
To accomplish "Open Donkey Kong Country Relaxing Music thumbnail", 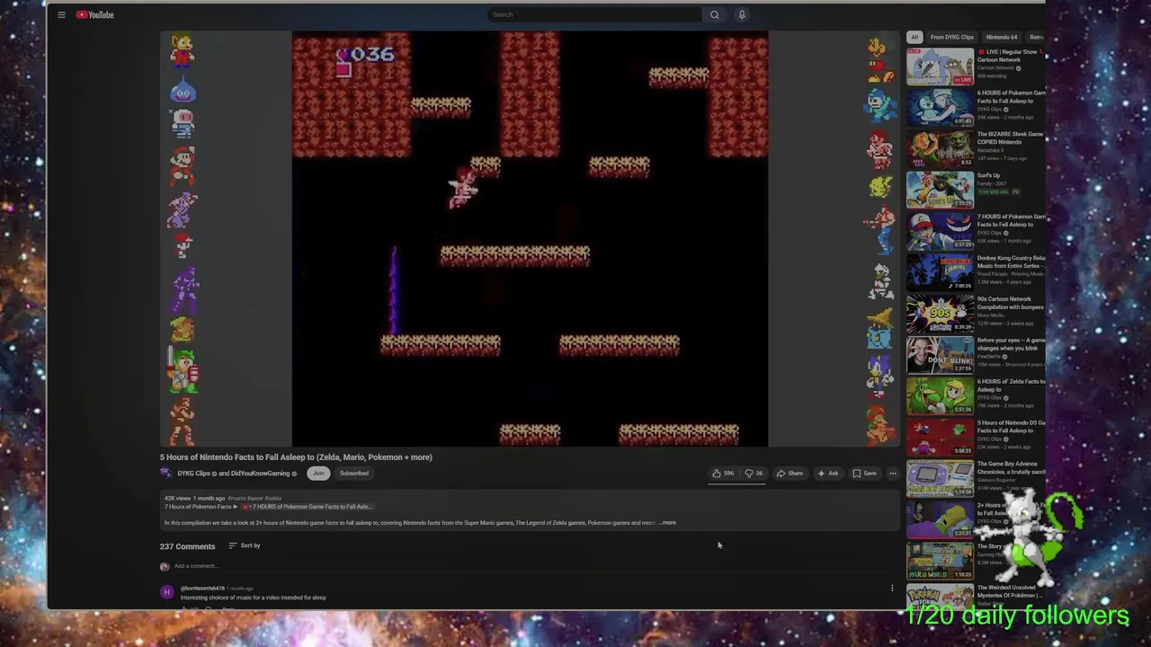I will point(940,273).
